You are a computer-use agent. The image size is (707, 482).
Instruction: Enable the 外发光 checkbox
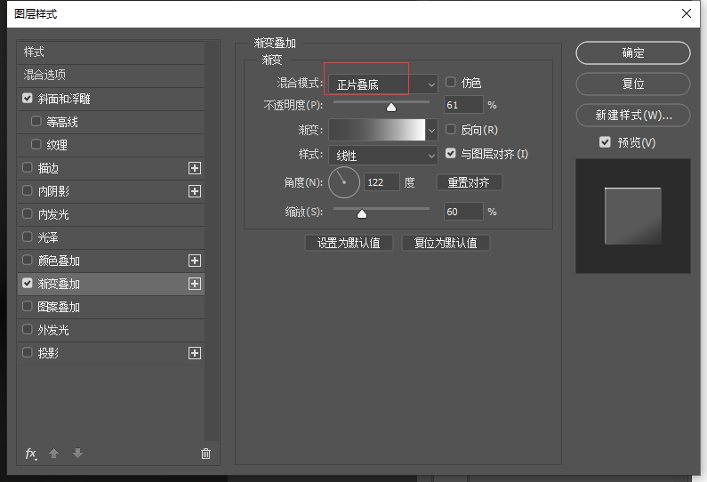coord(28,330)
